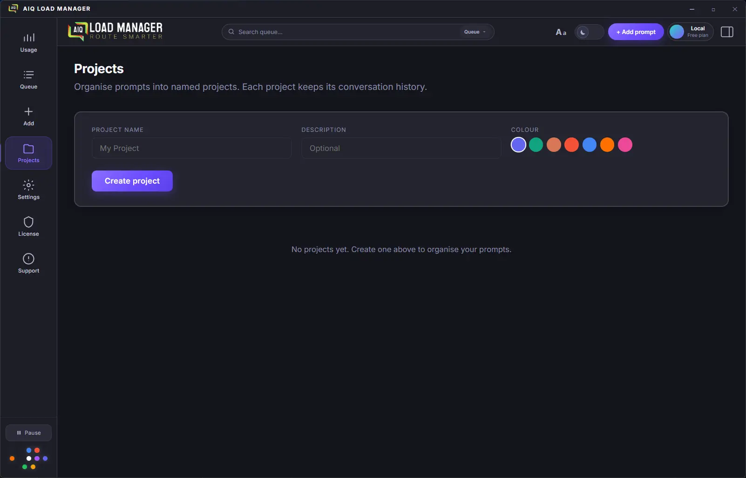746x478 pixels.
Task: Open the Queue search scope dropdown
Action: click(475, 32)
